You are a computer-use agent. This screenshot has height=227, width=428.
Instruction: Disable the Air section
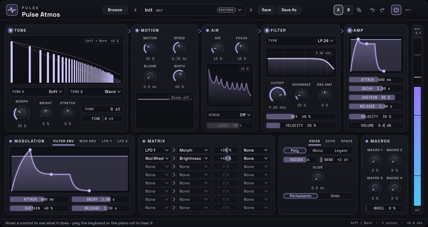[x=207, y=30]
